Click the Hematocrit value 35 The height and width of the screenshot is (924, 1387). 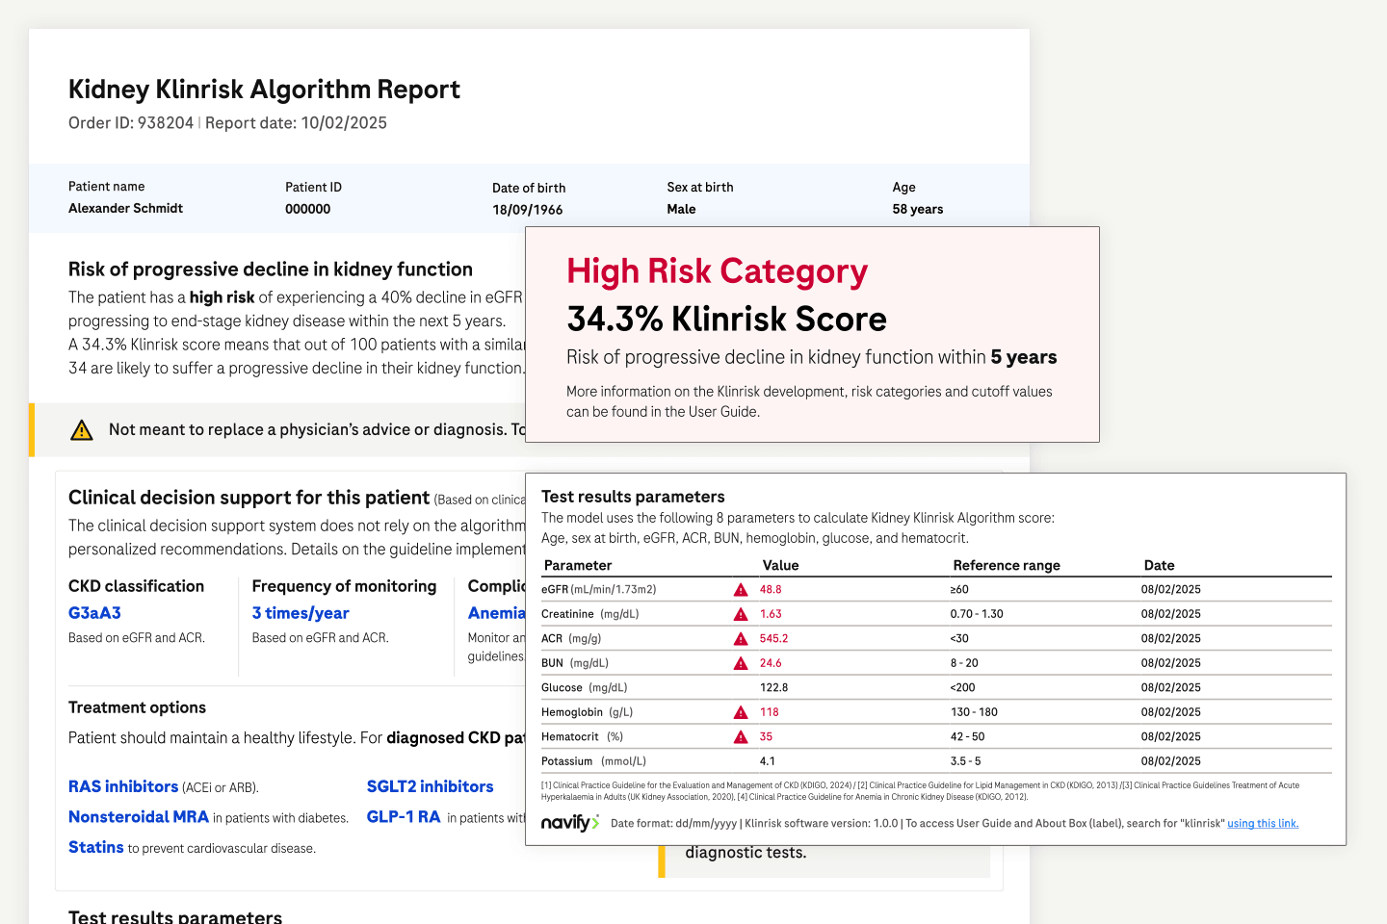coord(766,736)
